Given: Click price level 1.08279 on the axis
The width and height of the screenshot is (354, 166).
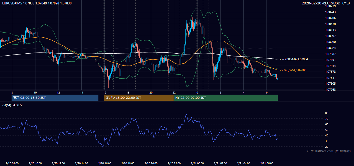Looking at the screenshot, I should click(330, 6).
